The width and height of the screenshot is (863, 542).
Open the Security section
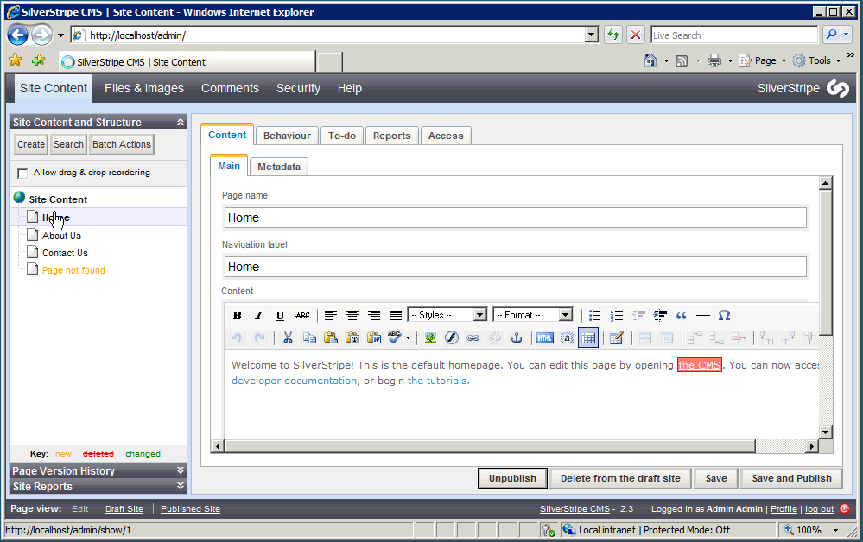298,89
